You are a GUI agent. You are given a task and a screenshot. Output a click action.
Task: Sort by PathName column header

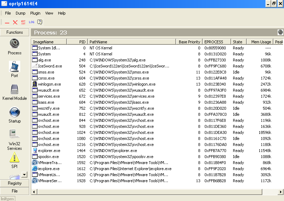coord(132,42)
